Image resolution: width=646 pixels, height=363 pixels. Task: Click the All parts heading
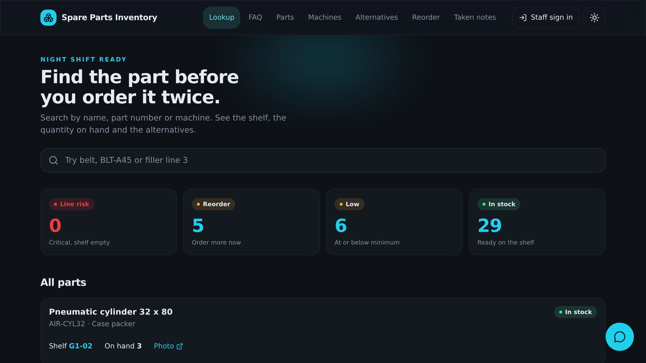coord(63,283)
